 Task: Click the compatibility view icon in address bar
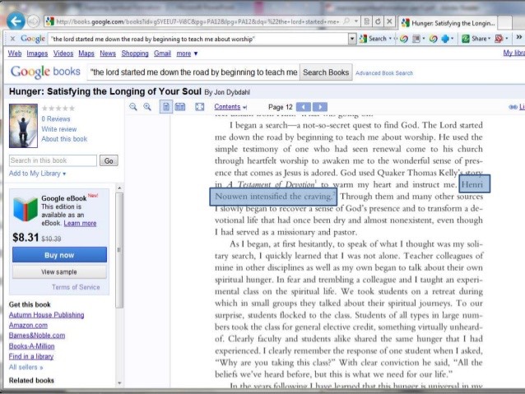pos(367,21)
